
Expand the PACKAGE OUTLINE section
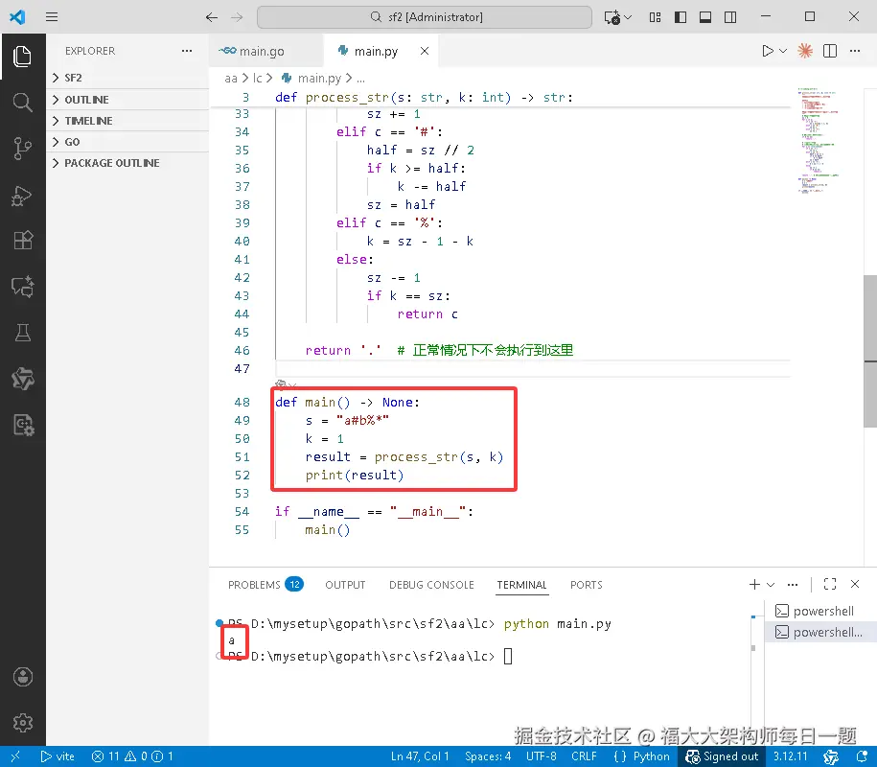[127, 163]
